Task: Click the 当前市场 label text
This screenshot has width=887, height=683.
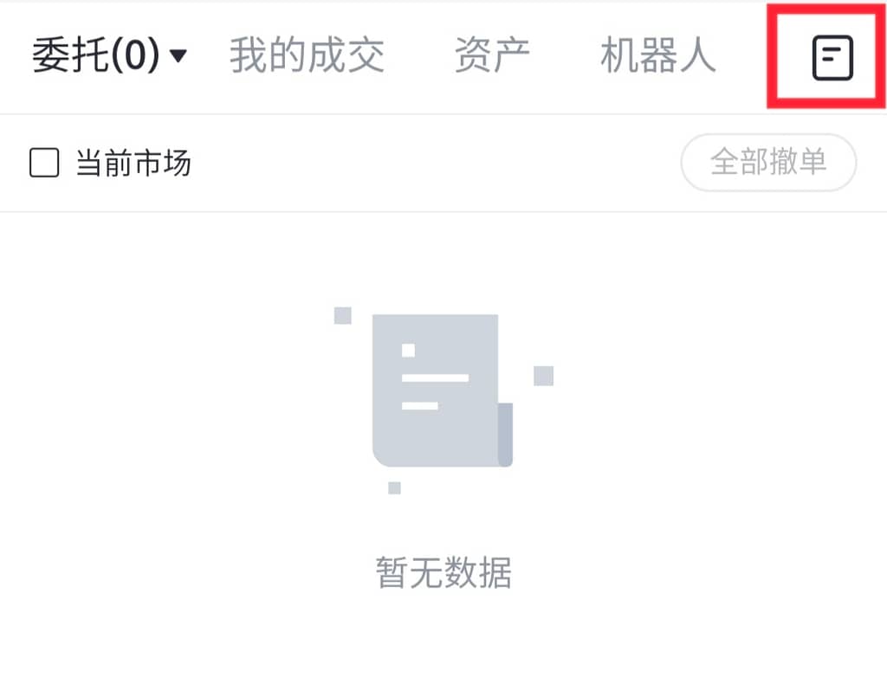Action: coord(133,163)
